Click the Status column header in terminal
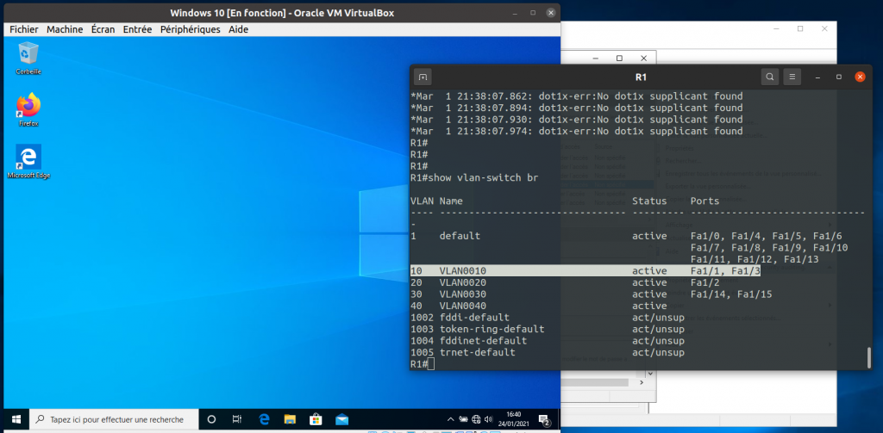The height and width of the screenshot is (433, 883). tap(649, 201)
